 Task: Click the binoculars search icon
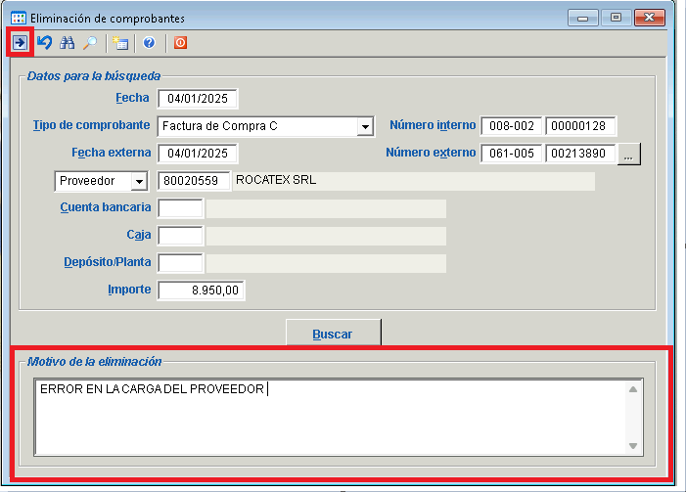tap(68, 43)
